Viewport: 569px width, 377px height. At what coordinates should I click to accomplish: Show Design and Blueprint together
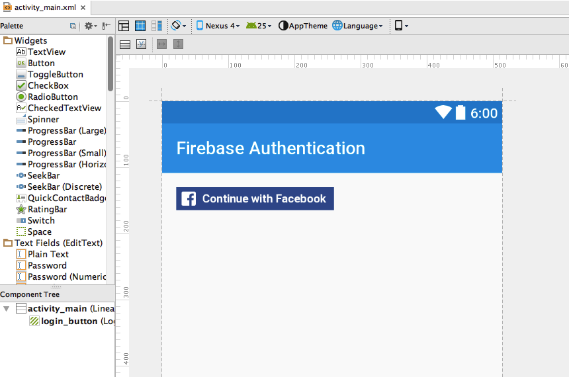(x=156, y=26)
